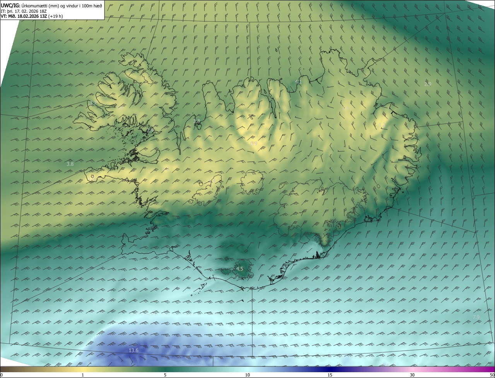
Task: Click the color scale tick label 0
Action: pos(2,375)
